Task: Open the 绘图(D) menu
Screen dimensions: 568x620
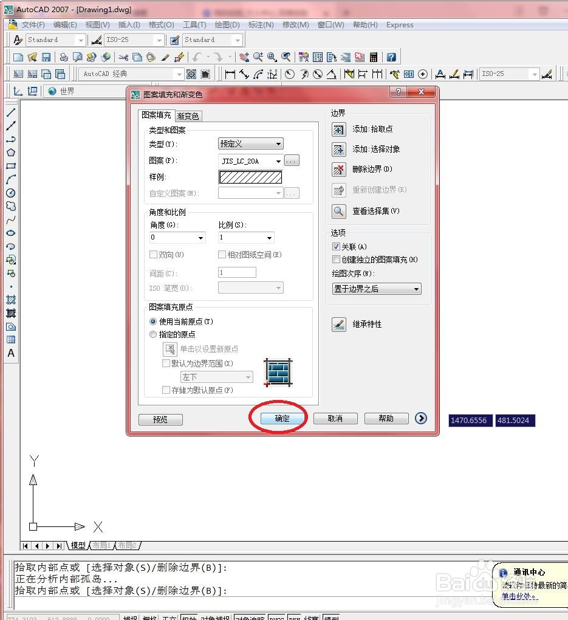Action: pyautogui.click(x=227, y=25)
